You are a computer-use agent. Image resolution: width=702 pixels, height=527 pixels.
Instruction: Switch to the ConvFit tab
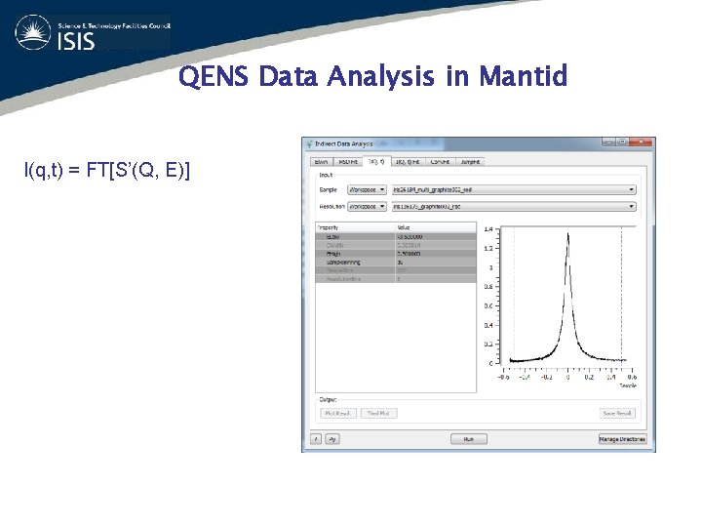[440, 162]
